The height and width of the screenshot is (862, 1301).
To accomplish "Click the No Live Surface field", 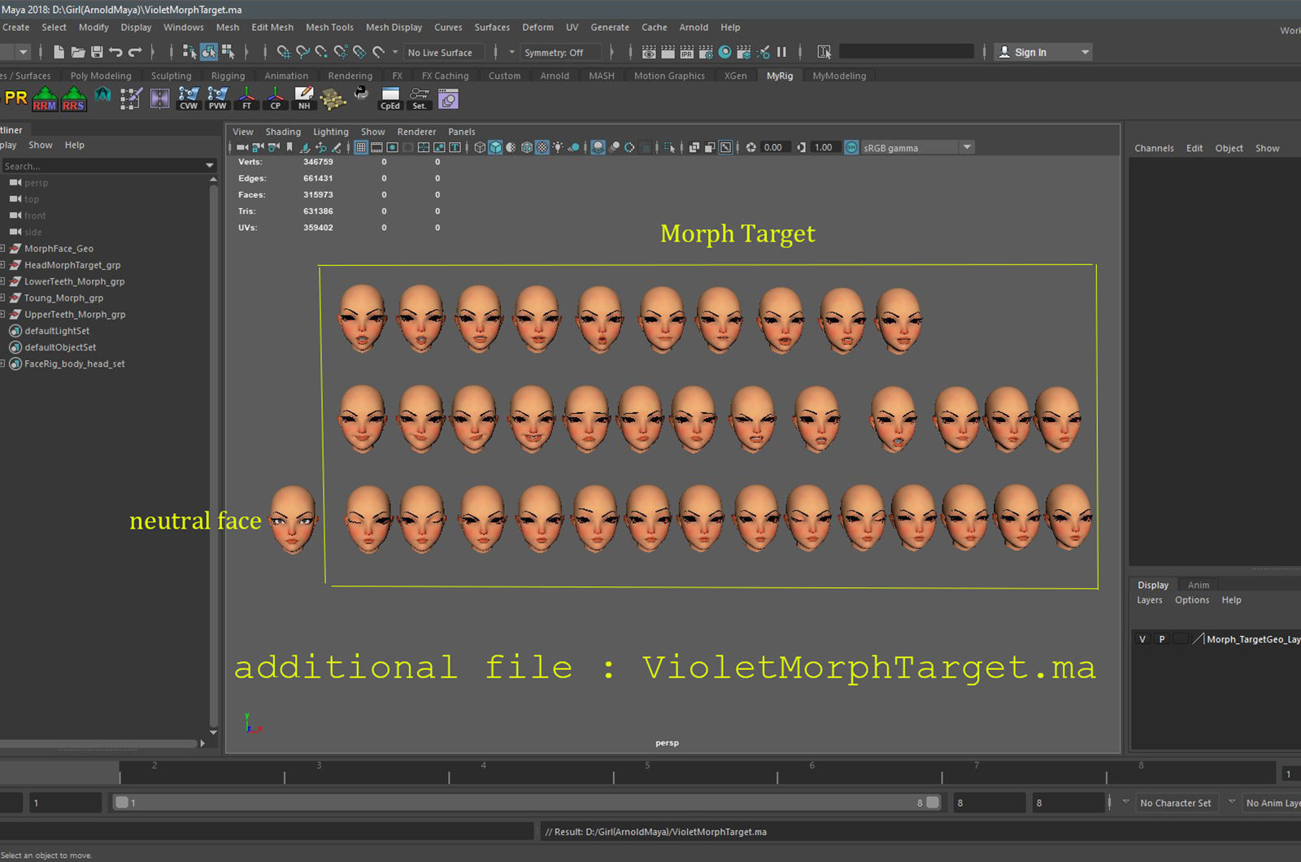I will 444,53.
